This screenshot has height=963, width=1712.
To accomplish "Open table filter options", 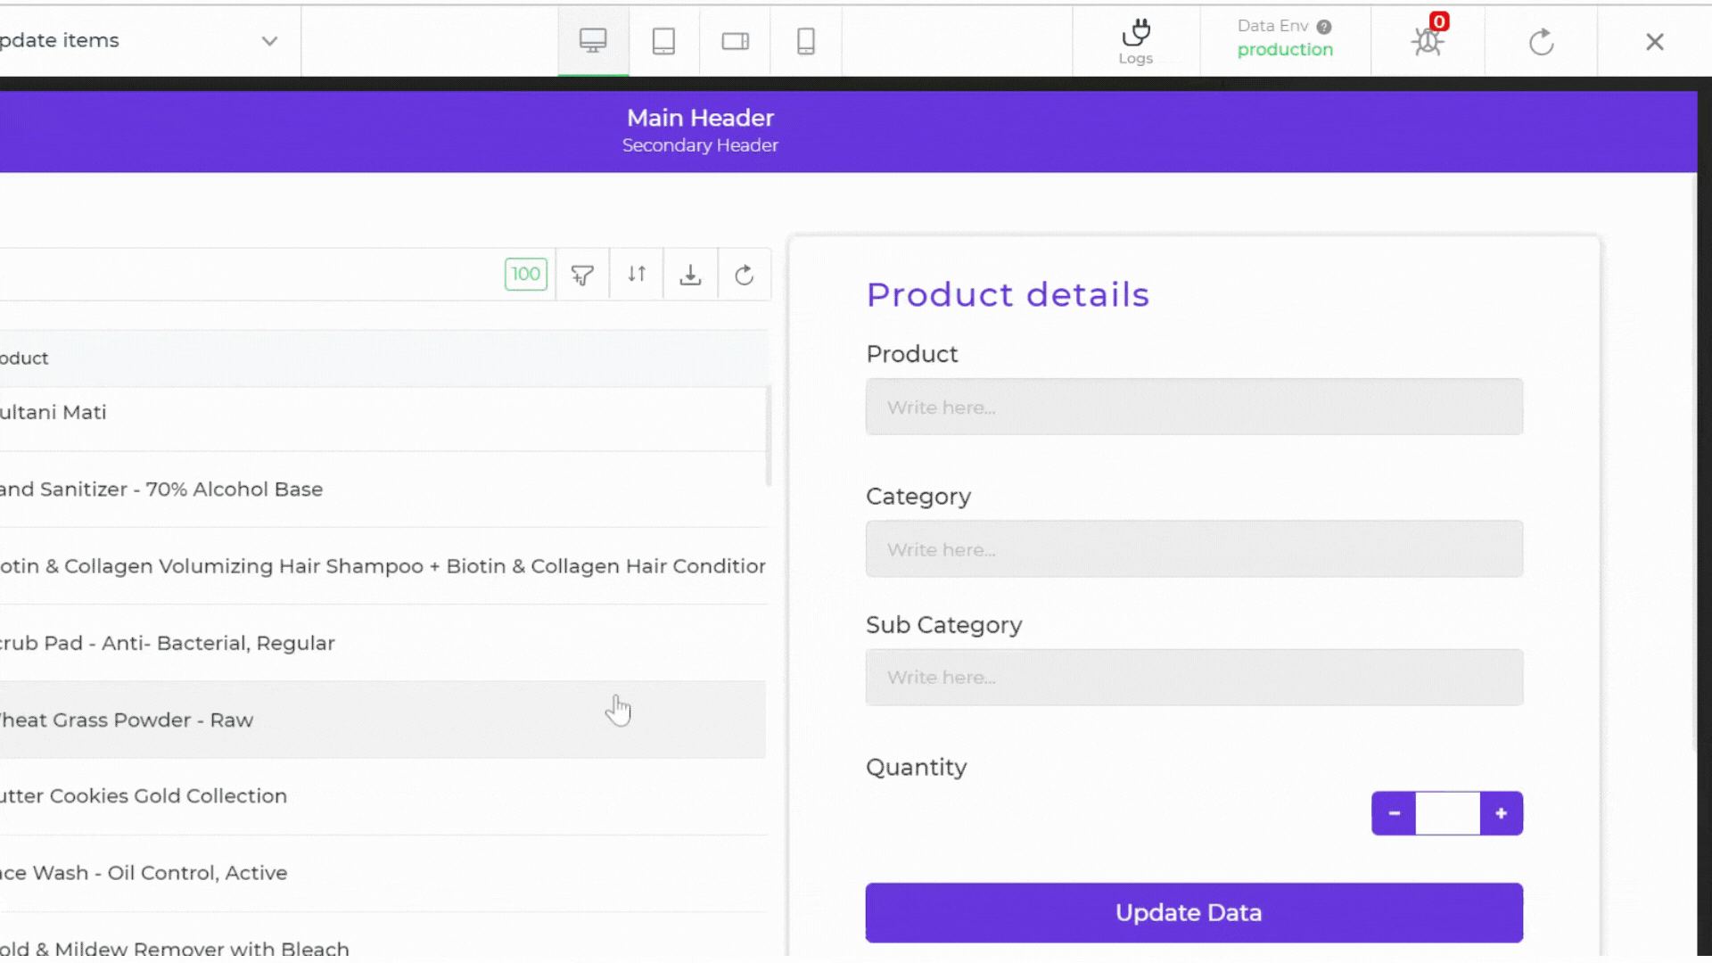I will point(582,275).
